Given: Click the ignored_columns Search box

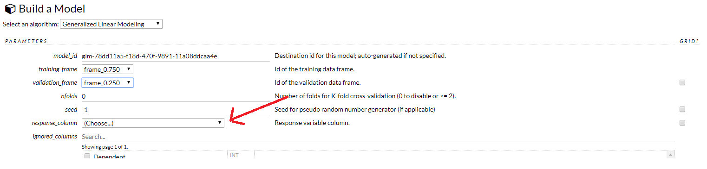Looking at the screenshot, I should pos(378,137).
